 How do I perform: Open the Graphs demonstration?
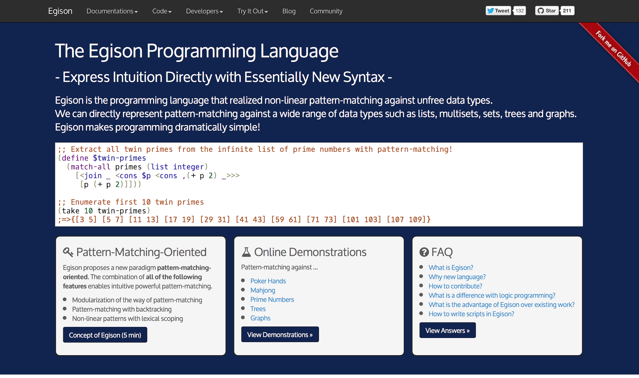tap(260, 318)
